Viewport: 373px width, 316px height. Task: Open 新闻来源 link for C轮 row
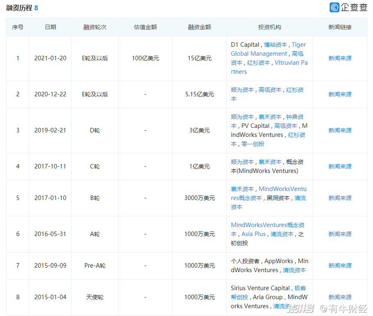point(340,166)
